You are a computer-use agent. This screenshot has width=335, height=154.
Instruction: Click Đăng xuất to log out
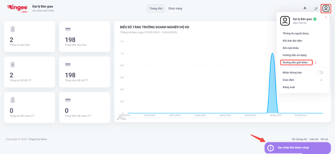click(289, 87)
